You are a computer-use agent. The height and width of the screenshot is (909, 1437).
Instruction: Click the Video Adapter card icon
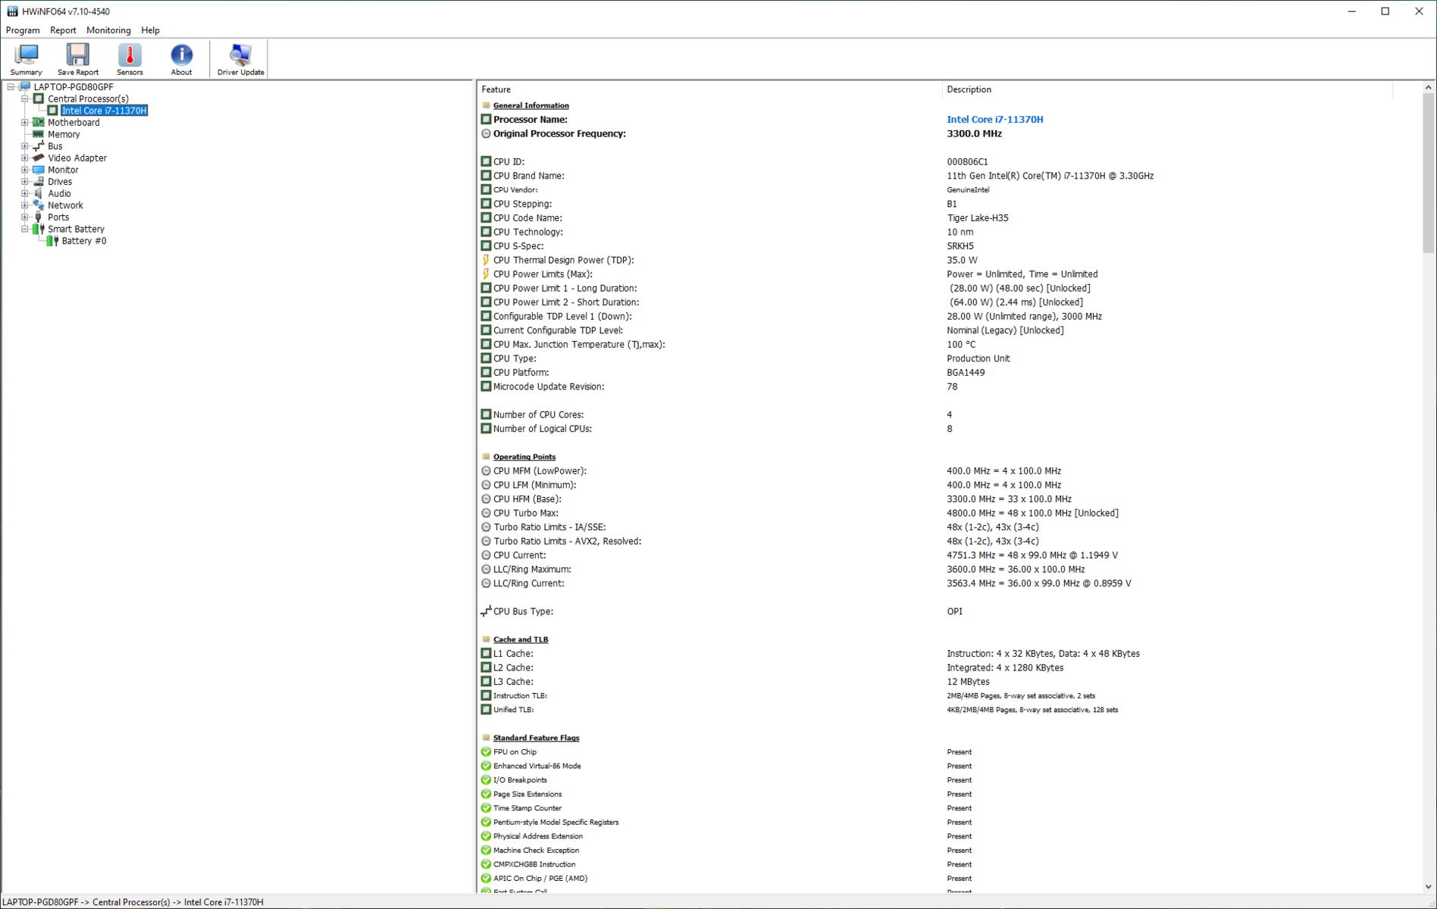click(x=38, y=158)
